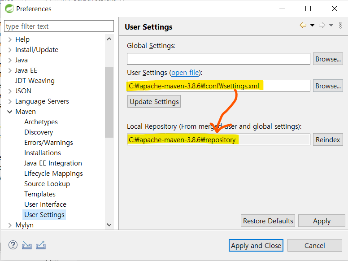Select Source Lookup under Maven
348x261 pixels.
click(47, 184)
